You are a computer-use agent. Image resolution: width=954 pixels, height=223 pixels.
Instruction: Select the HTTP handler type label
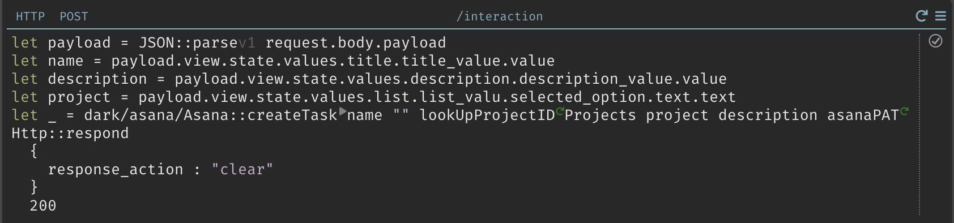click(30, 16)
